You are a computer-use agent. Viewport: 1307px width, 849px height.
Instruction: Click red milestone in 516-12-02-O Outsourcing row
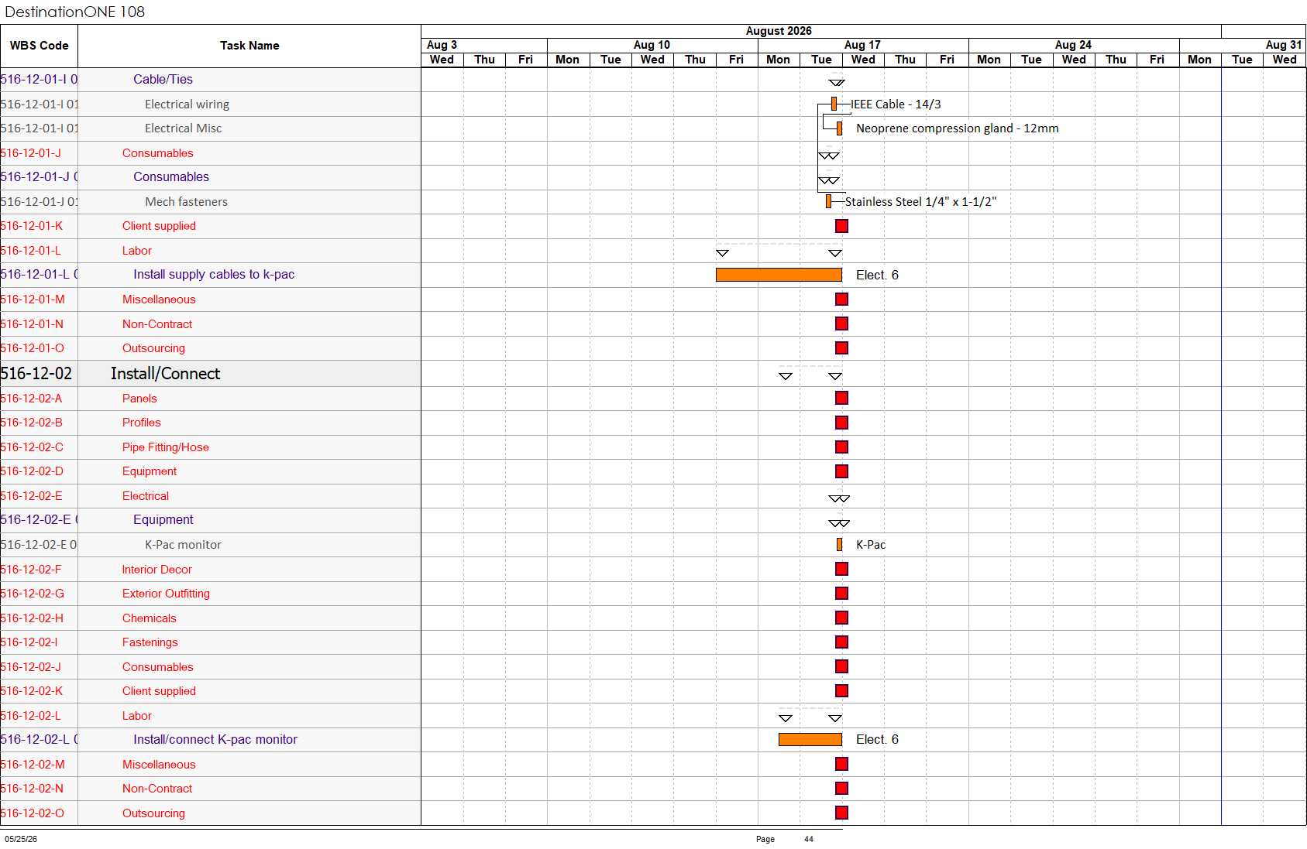(x=841, y=813)
